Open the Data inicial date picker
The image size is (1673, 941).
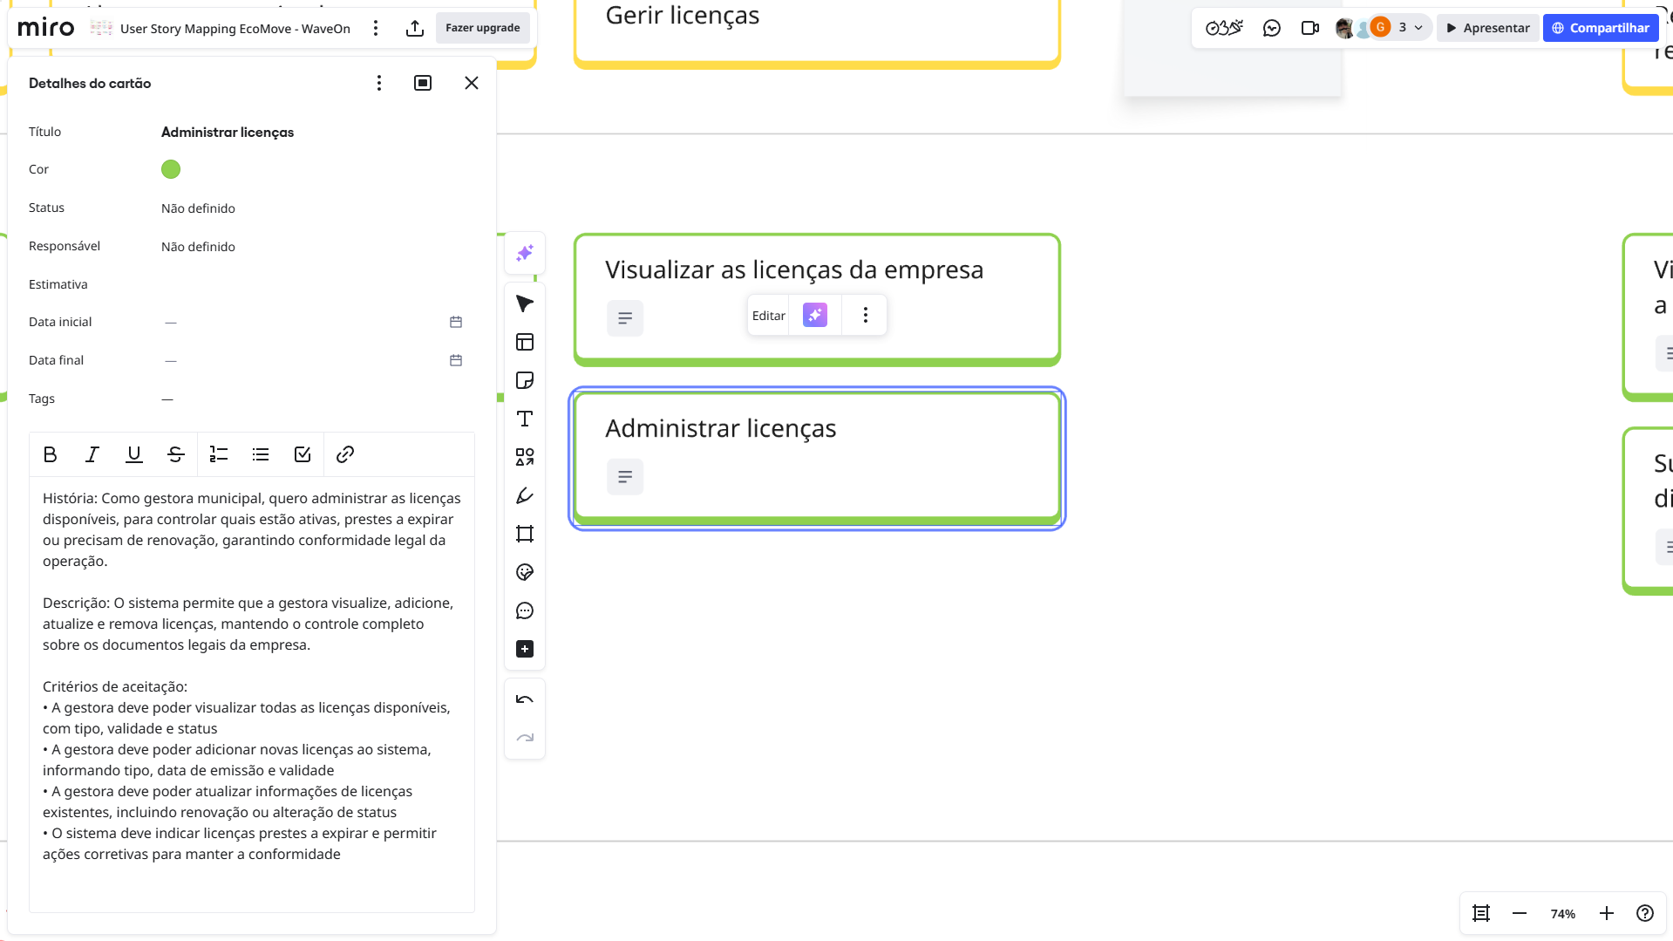pos(456,322)
